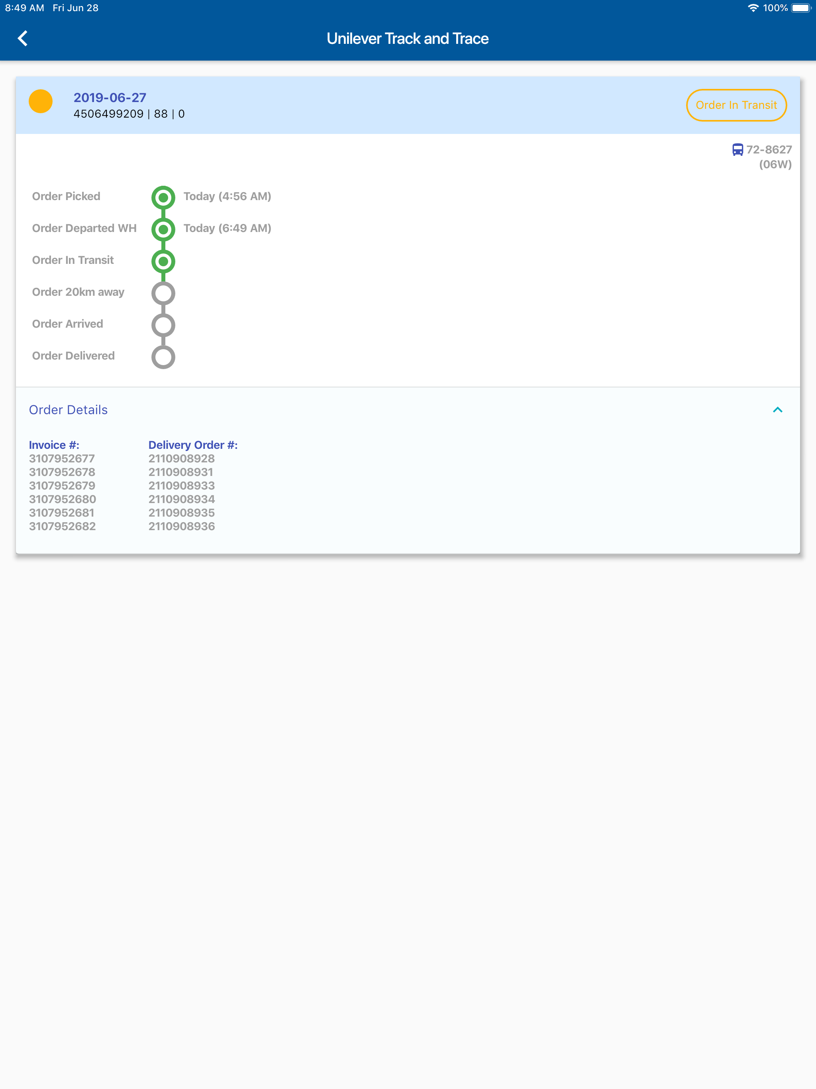Tap the orange status dot

41,101
